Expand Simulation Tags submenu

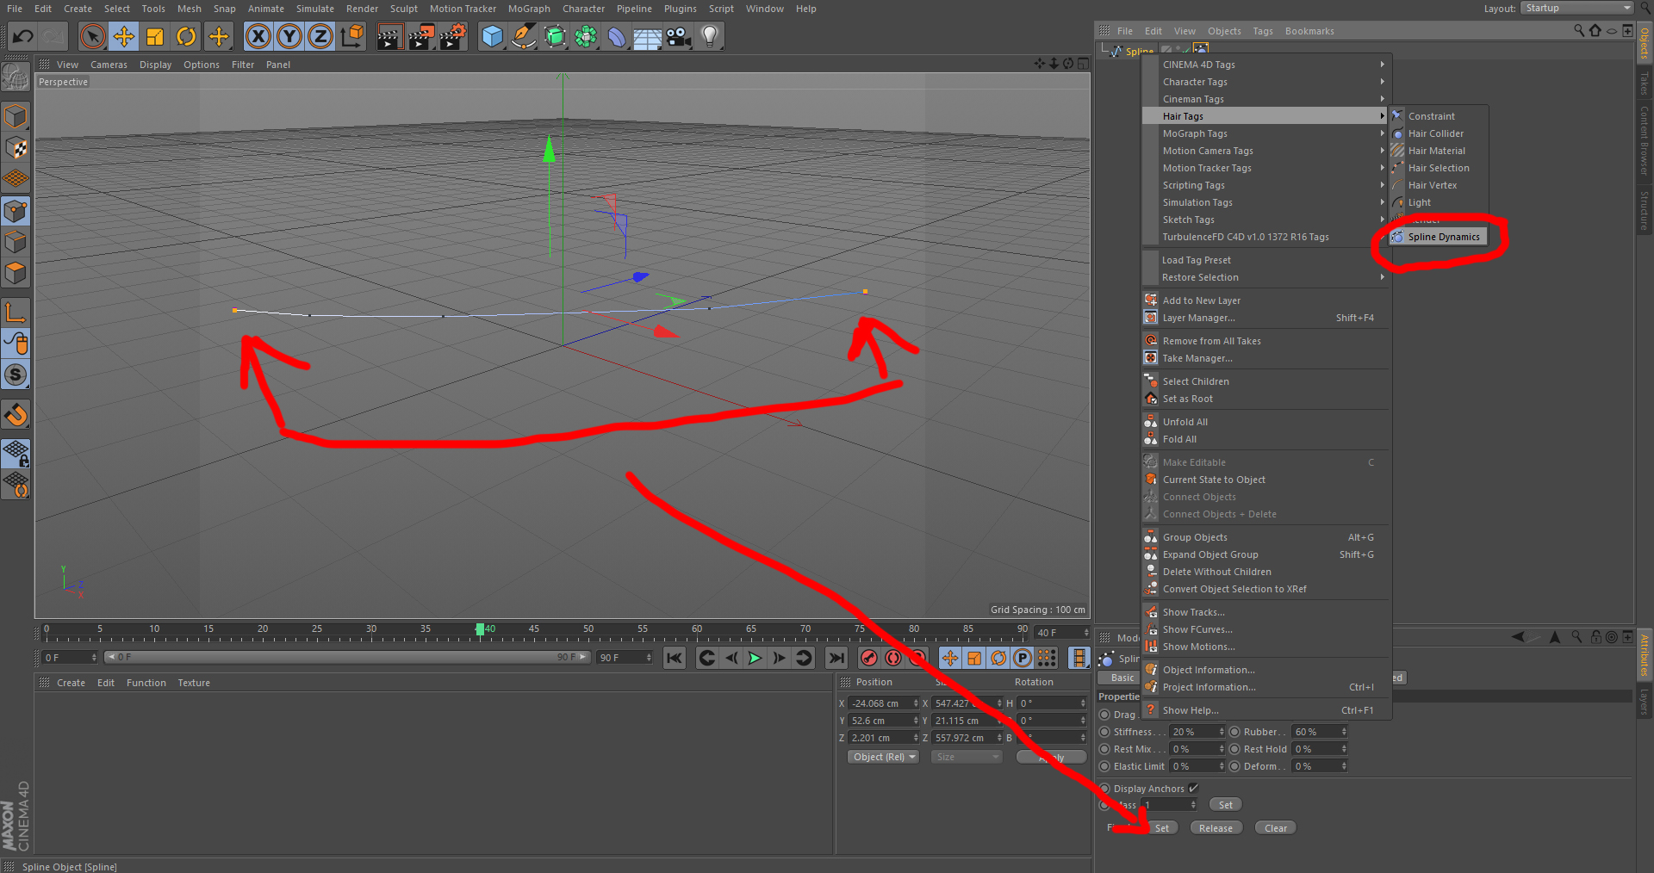1265,202
